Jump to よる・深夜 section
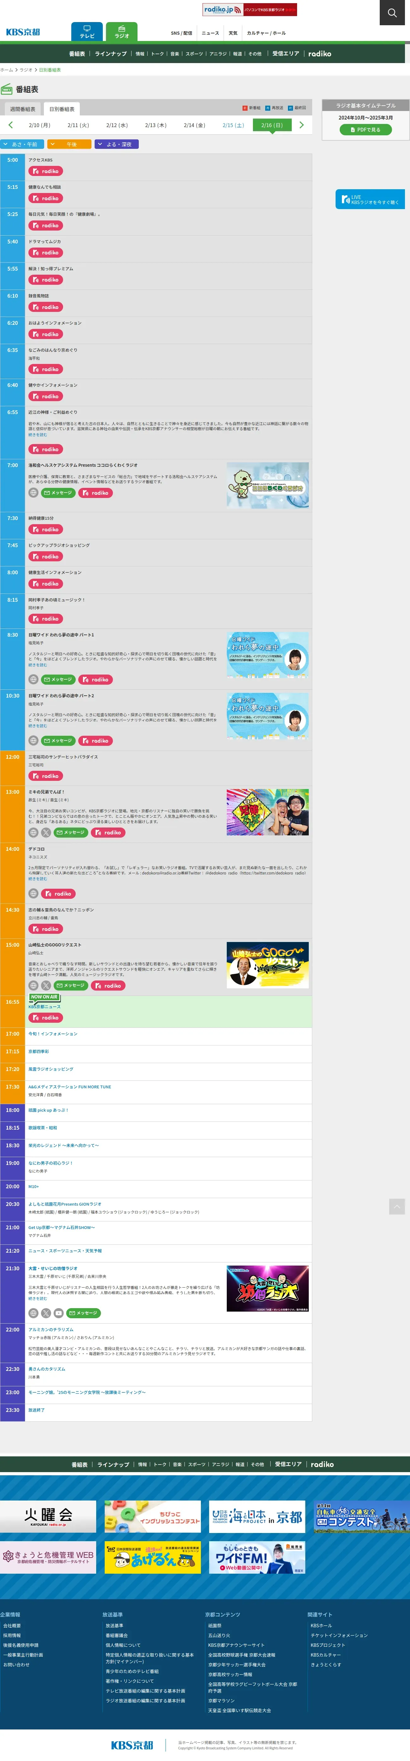Screen dimensions: 410x1761 117,144
